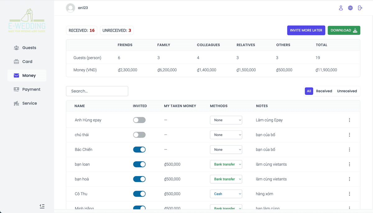The width and height of the screenshot is (373, 213).
Task: Click the logout icon in header
Action: (x=360, y=8)
